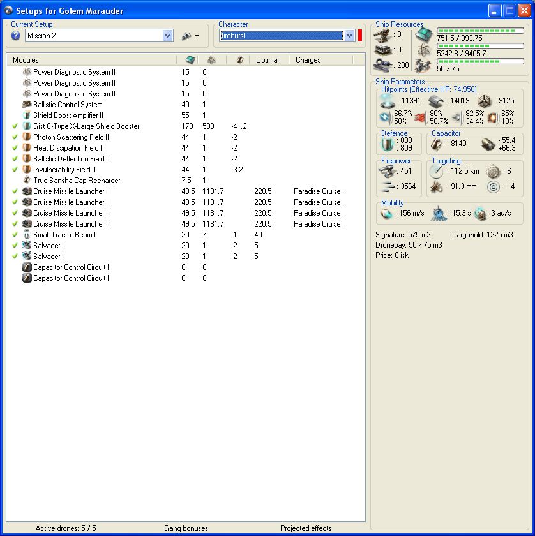Open Projected effects in the status bar
The height and width of the screenshot is (536, 535).
coord(306,528)
